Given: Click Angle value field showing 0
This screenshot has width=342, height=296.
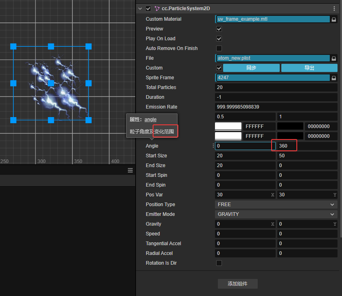Looking at the screenshot, I should 245,146.
